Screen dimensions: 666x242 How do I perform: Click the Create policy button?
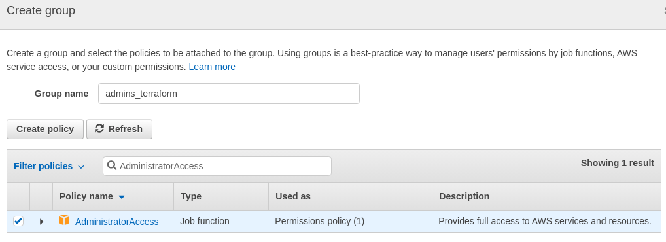tap(45, 129)
